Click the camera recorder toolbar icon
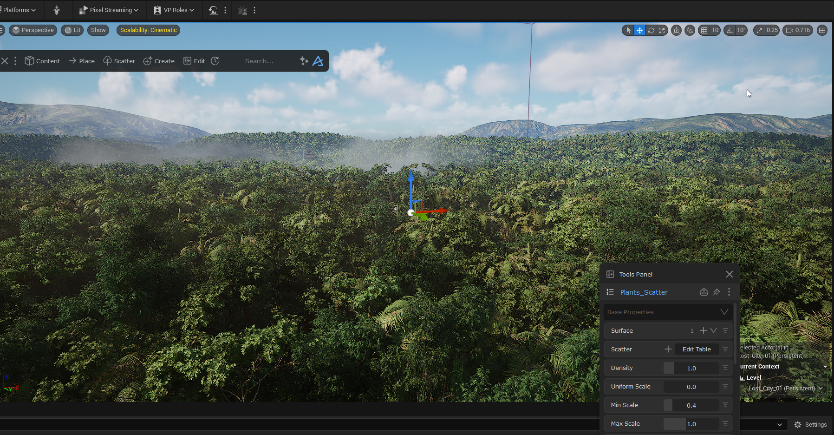 tap(242, 10)
